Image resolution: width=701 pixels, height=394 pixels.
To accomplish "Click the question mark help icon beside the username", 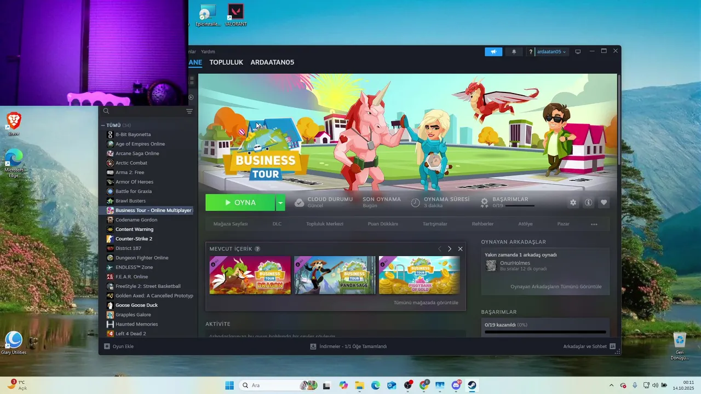I will click(530, 51).
